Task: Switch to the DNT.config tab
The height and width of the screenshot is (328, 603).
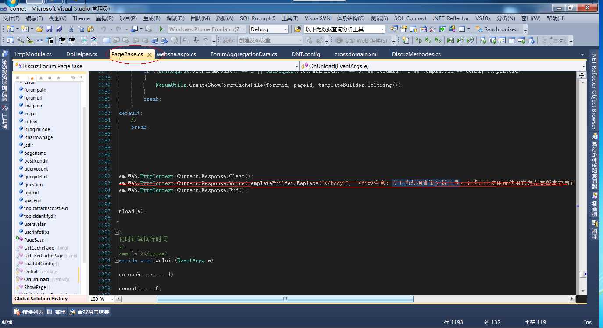Action: point(306,54)
